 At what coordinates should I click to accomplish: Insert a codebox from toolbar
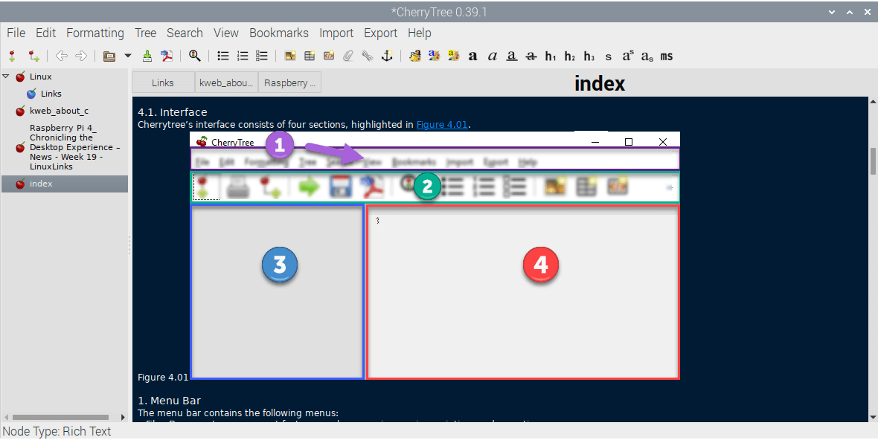point(329,56)
